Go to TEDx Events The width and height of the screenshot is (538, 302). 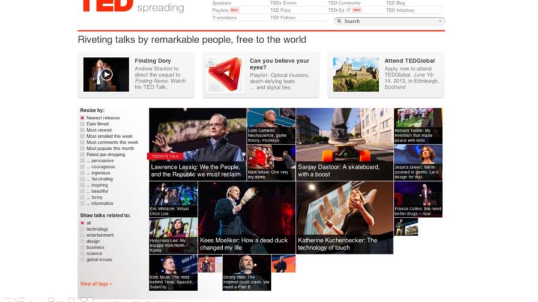(x=283, y=3)
